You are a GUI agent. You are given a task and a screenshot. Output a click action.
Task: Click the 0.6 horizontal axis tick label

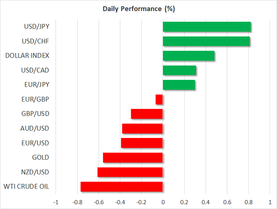(x=228, y=202)
